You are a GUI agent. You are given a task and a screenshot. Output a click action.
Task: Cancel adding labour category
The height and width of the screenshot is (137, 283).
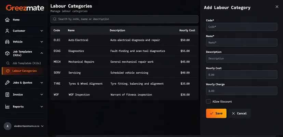pyautogui.click(x=239, y=113)
